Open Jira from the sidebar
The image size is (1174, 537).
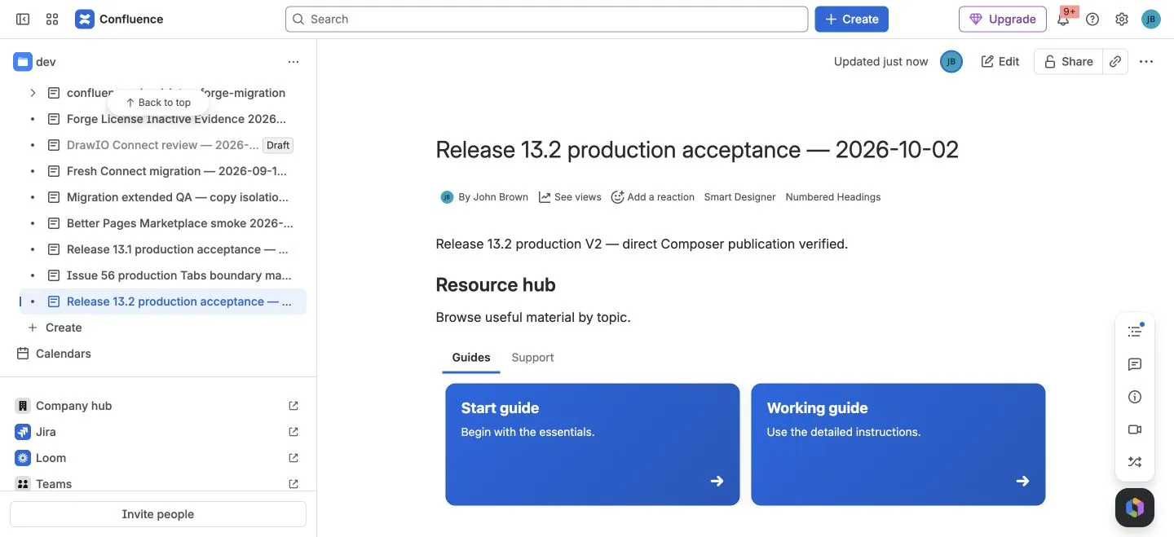(x=46, y=432)
